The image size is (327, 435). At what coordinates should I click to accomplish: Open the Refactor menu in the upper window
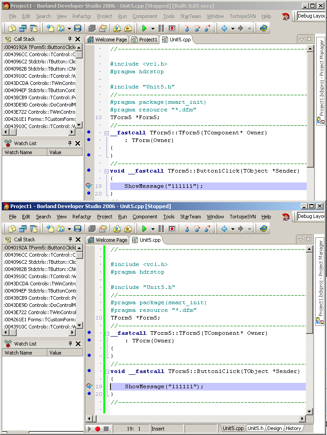coord(82,16)
